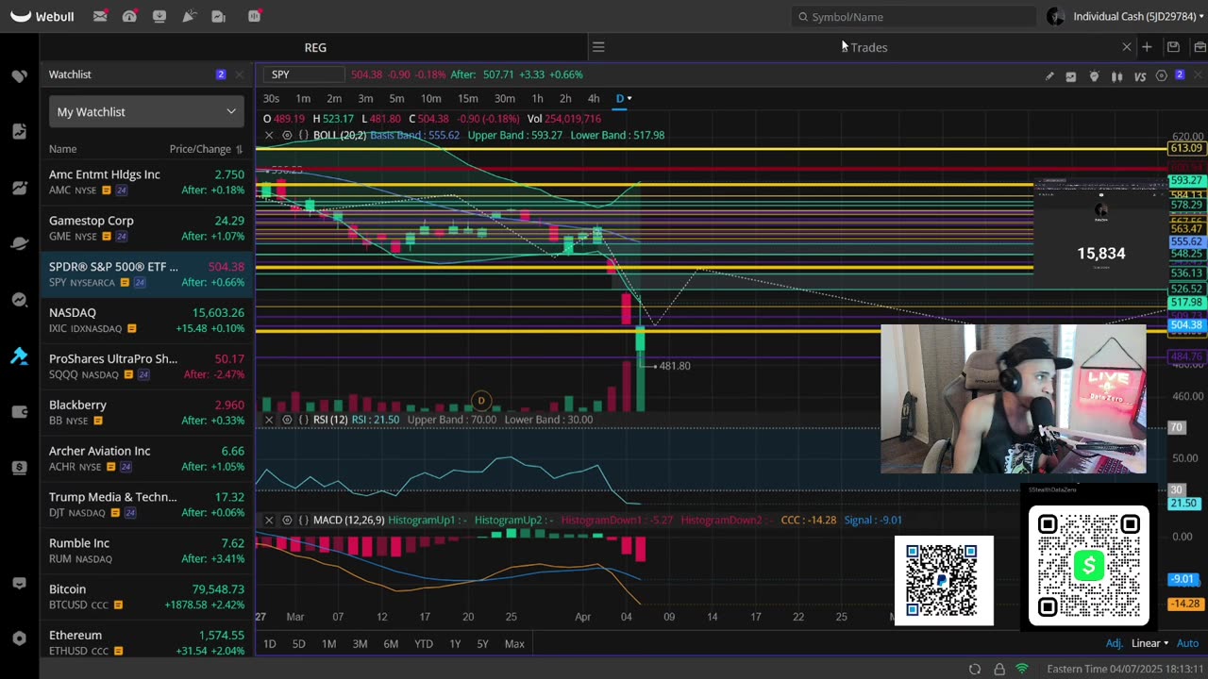Select the 4h chart interval
Image resolution: width=1208 pixels, height=679 pixels.
(x=594, y=98)
